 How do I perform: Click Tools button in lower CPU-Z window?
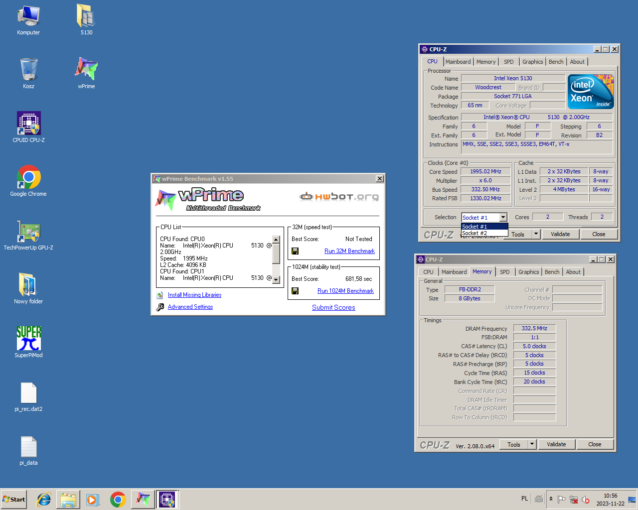[x=514, y=444]
